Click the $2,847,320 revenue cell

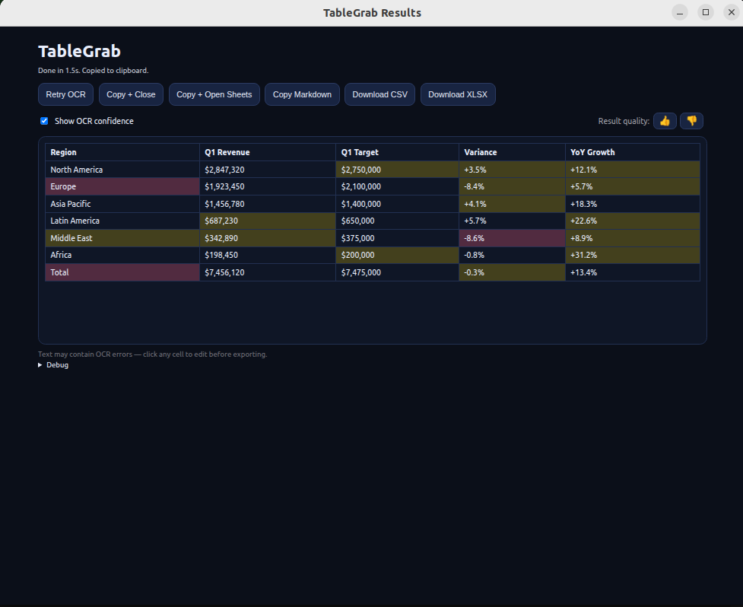268,170
